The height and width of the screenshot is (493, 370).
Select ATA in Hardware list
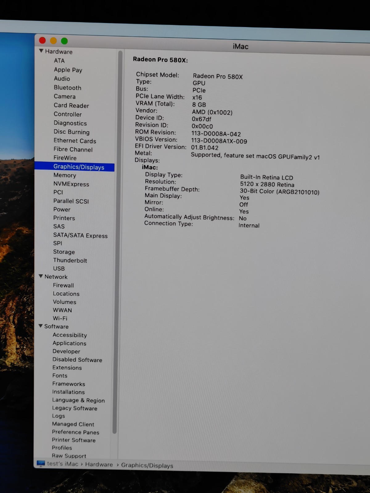click(59, 61)
